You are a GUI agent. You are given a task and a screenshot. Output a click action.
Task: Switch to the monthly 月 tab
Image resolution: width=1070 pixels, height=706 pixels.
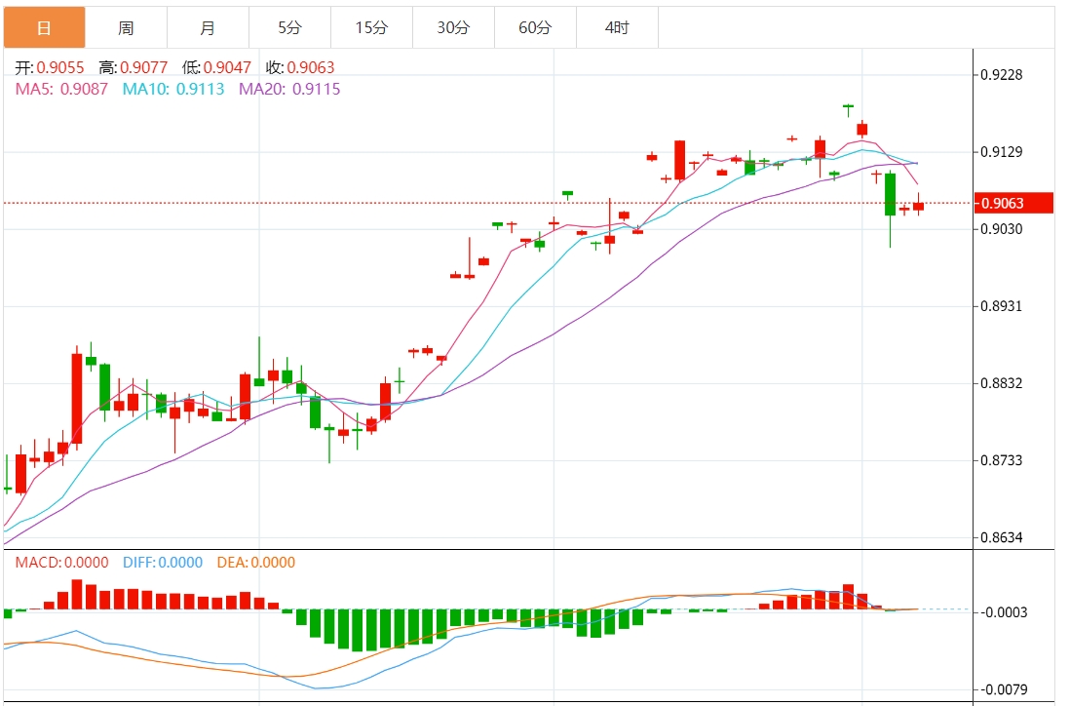click(209, 27)
